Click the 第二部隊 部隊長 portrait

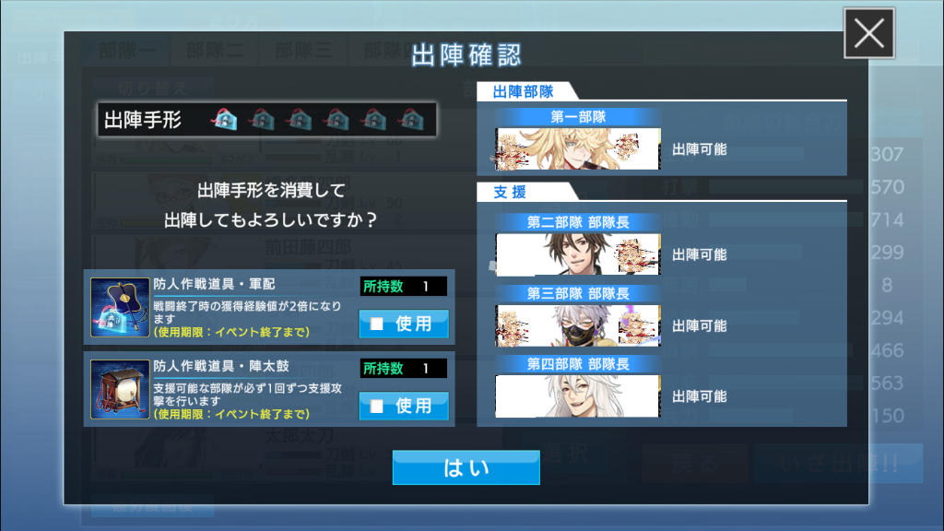[x=578, y=254]
